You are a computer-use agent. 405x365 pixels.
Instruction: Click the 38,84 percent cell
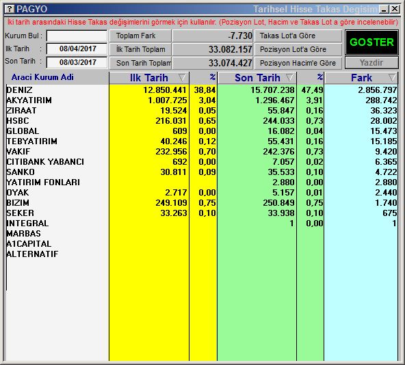[x=205, y=90]
